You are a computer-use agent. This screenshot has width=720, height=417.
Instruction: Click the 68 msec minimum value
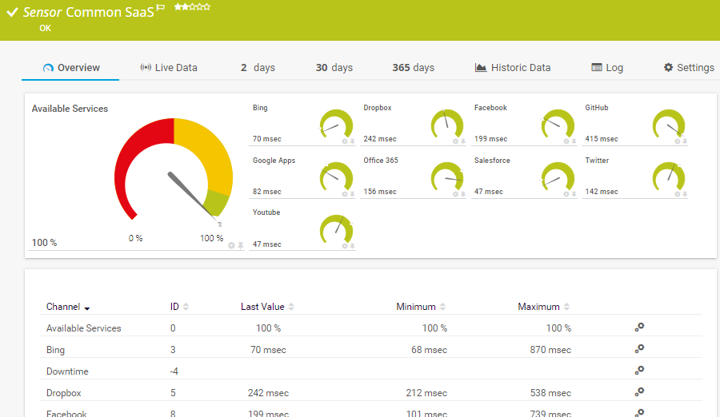[429, 350]
